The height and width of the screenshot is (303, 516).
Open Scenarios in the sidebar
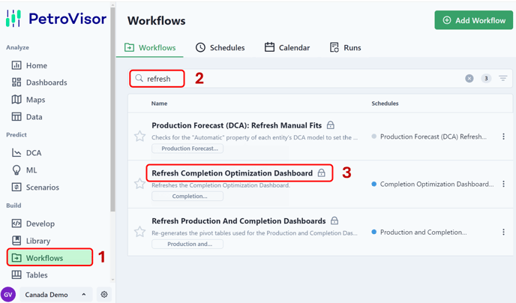coord(35,187)
